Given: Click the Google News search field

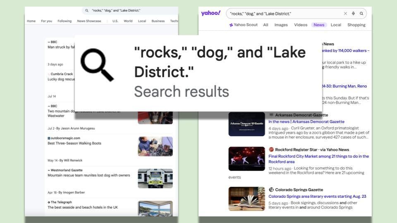Looking at the screenshot, I should (130, 11).
